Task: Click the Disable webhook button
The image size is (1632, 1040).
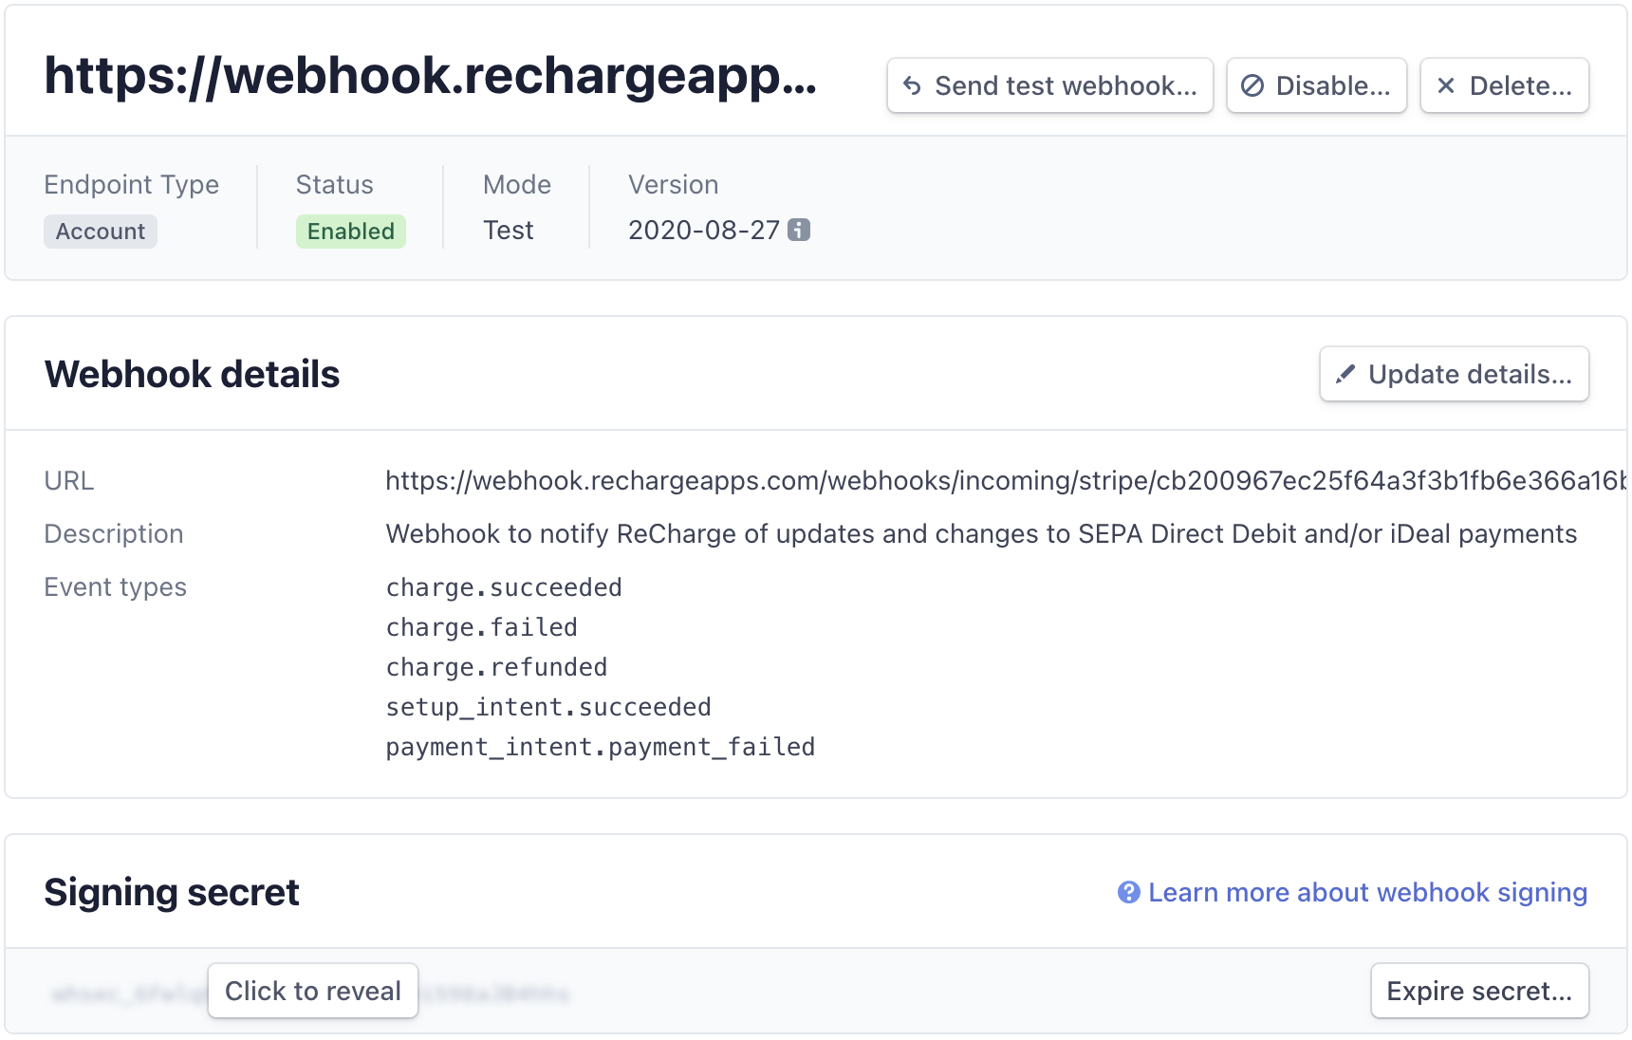Action: click(x=1316, y=85)
